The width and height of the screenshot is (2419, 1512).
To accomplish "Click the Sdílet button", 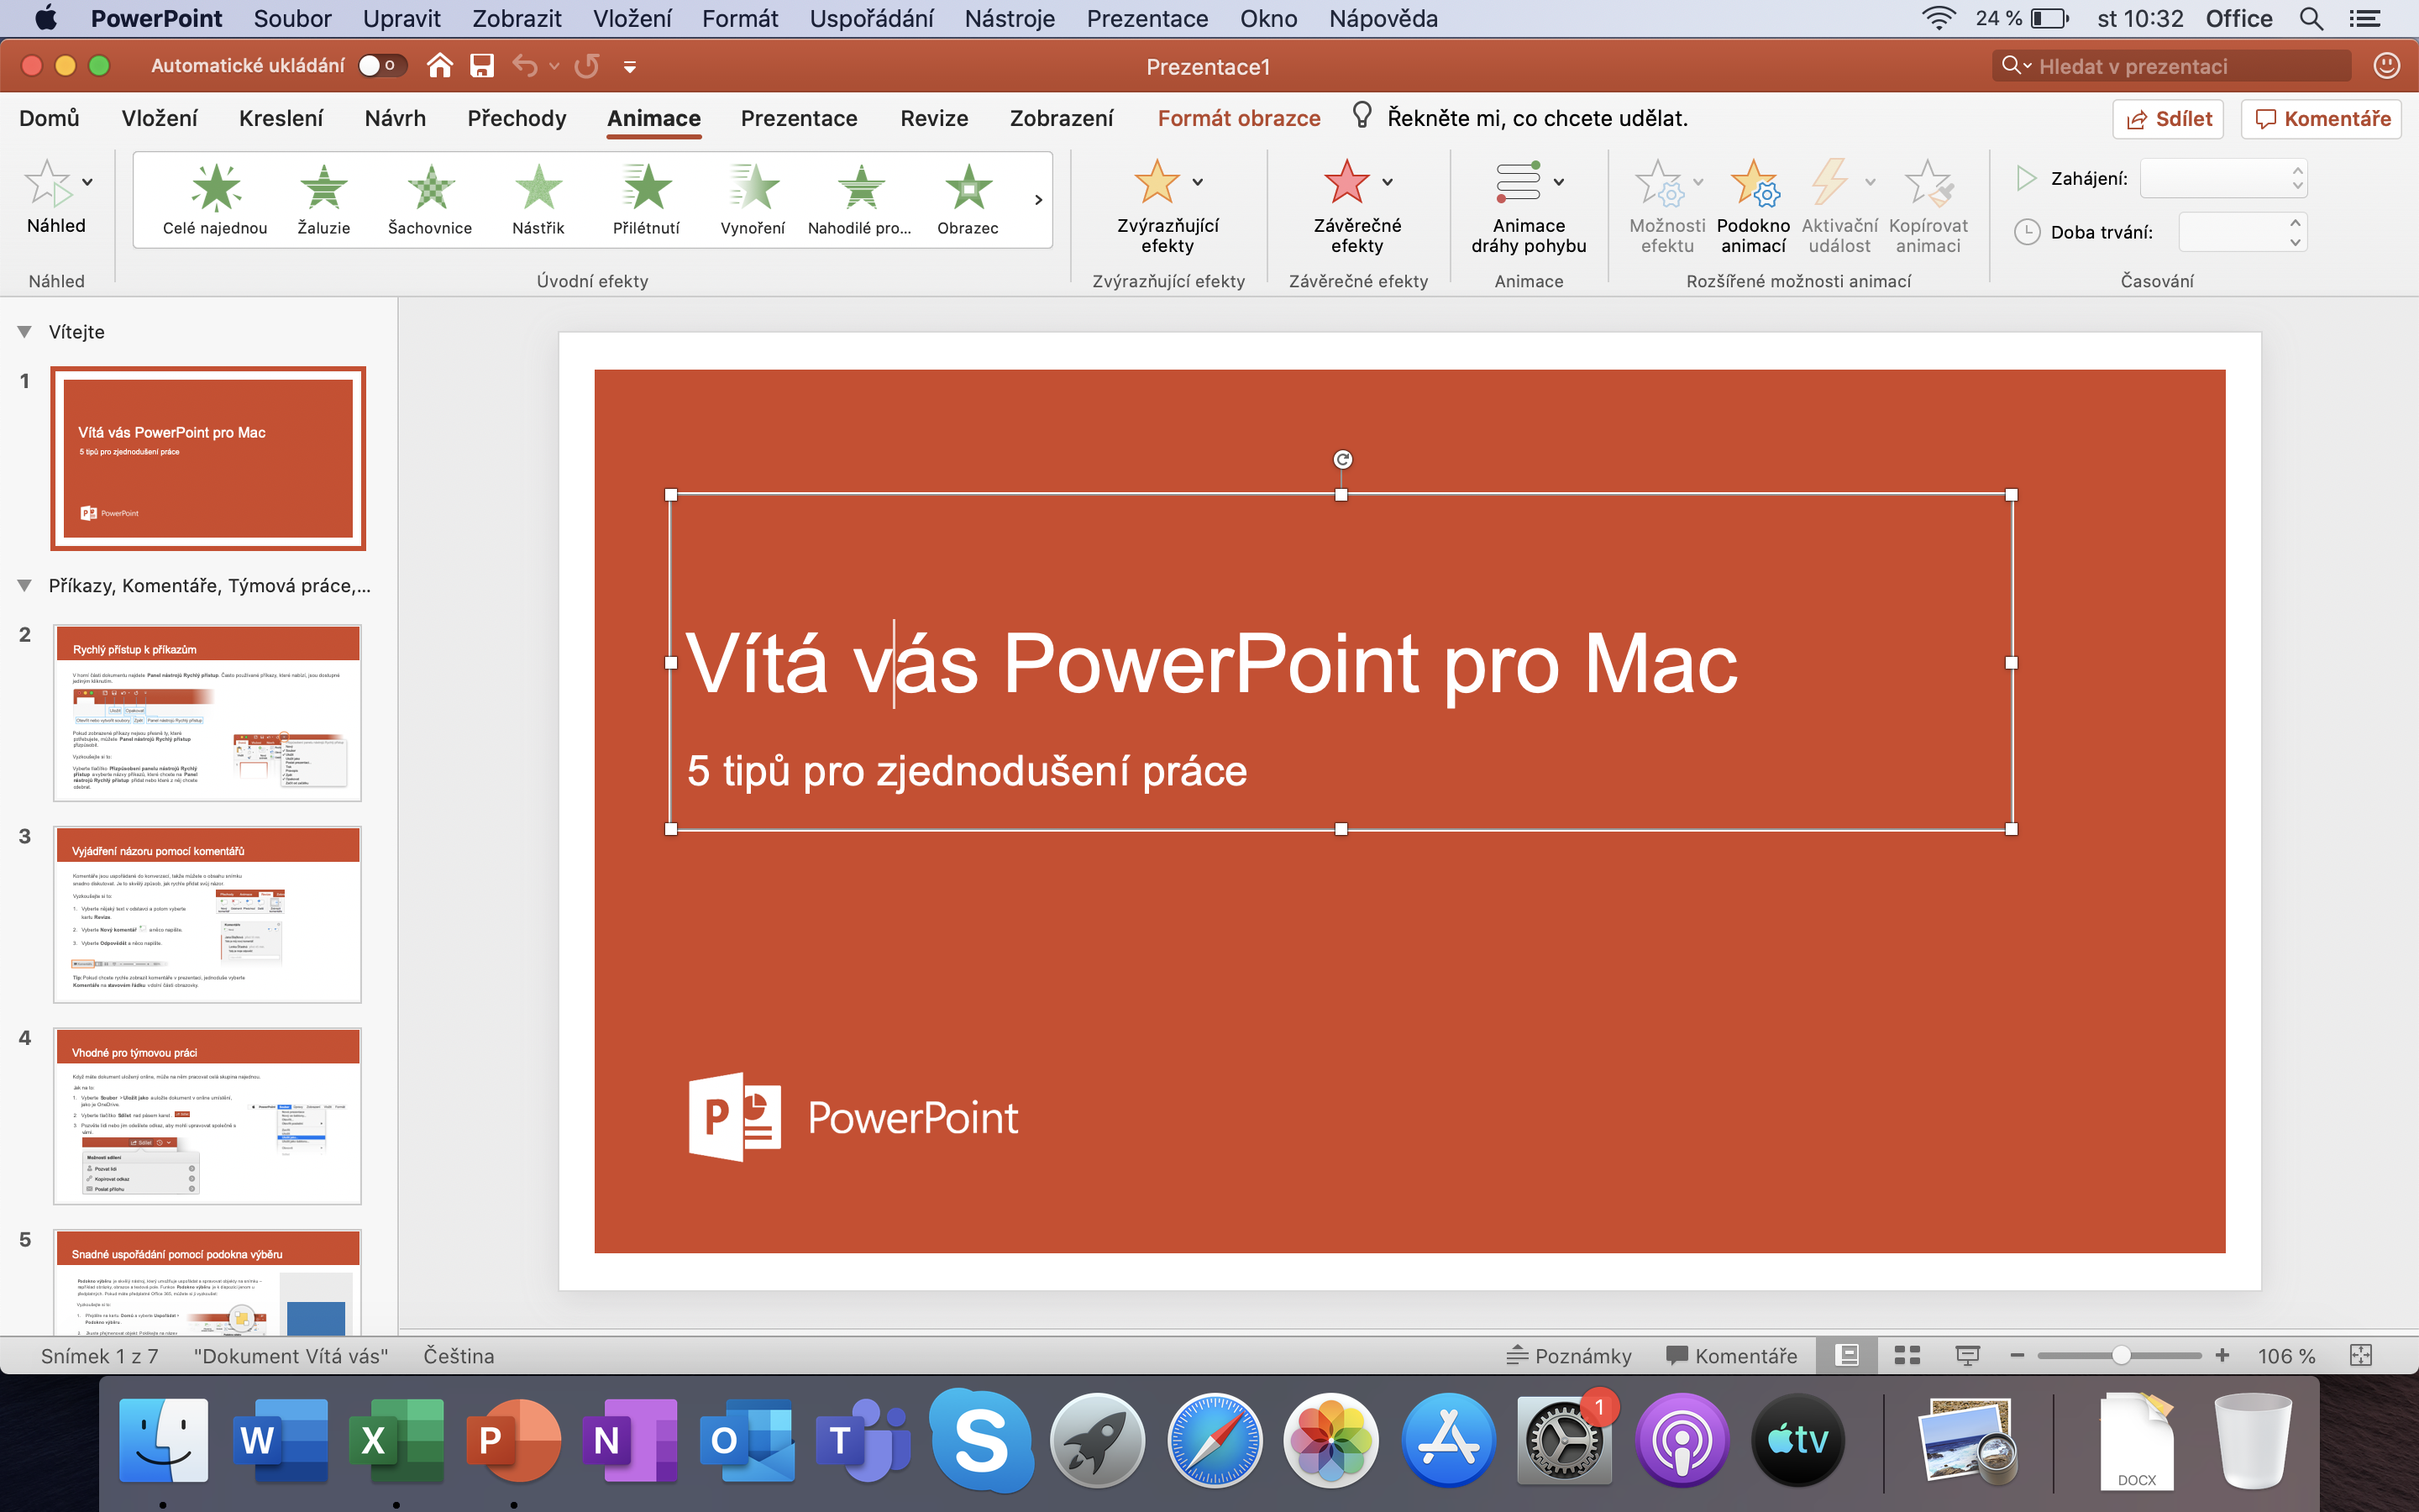I will click(2168, 119).
